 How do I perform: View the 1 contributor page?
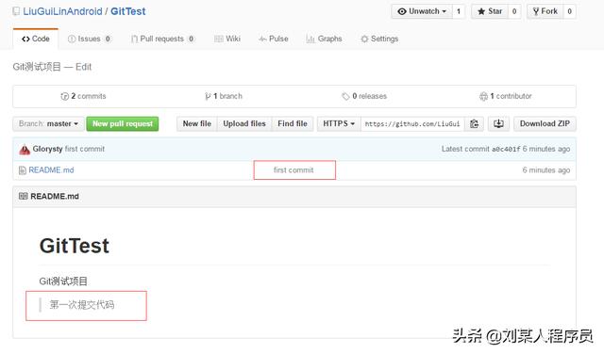tap(506, 96)
